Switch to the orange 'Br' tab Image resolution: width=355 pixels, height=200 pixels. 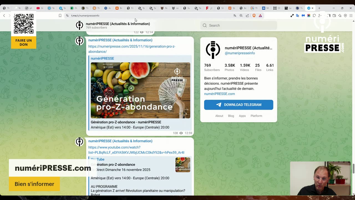tap(119, 8)
